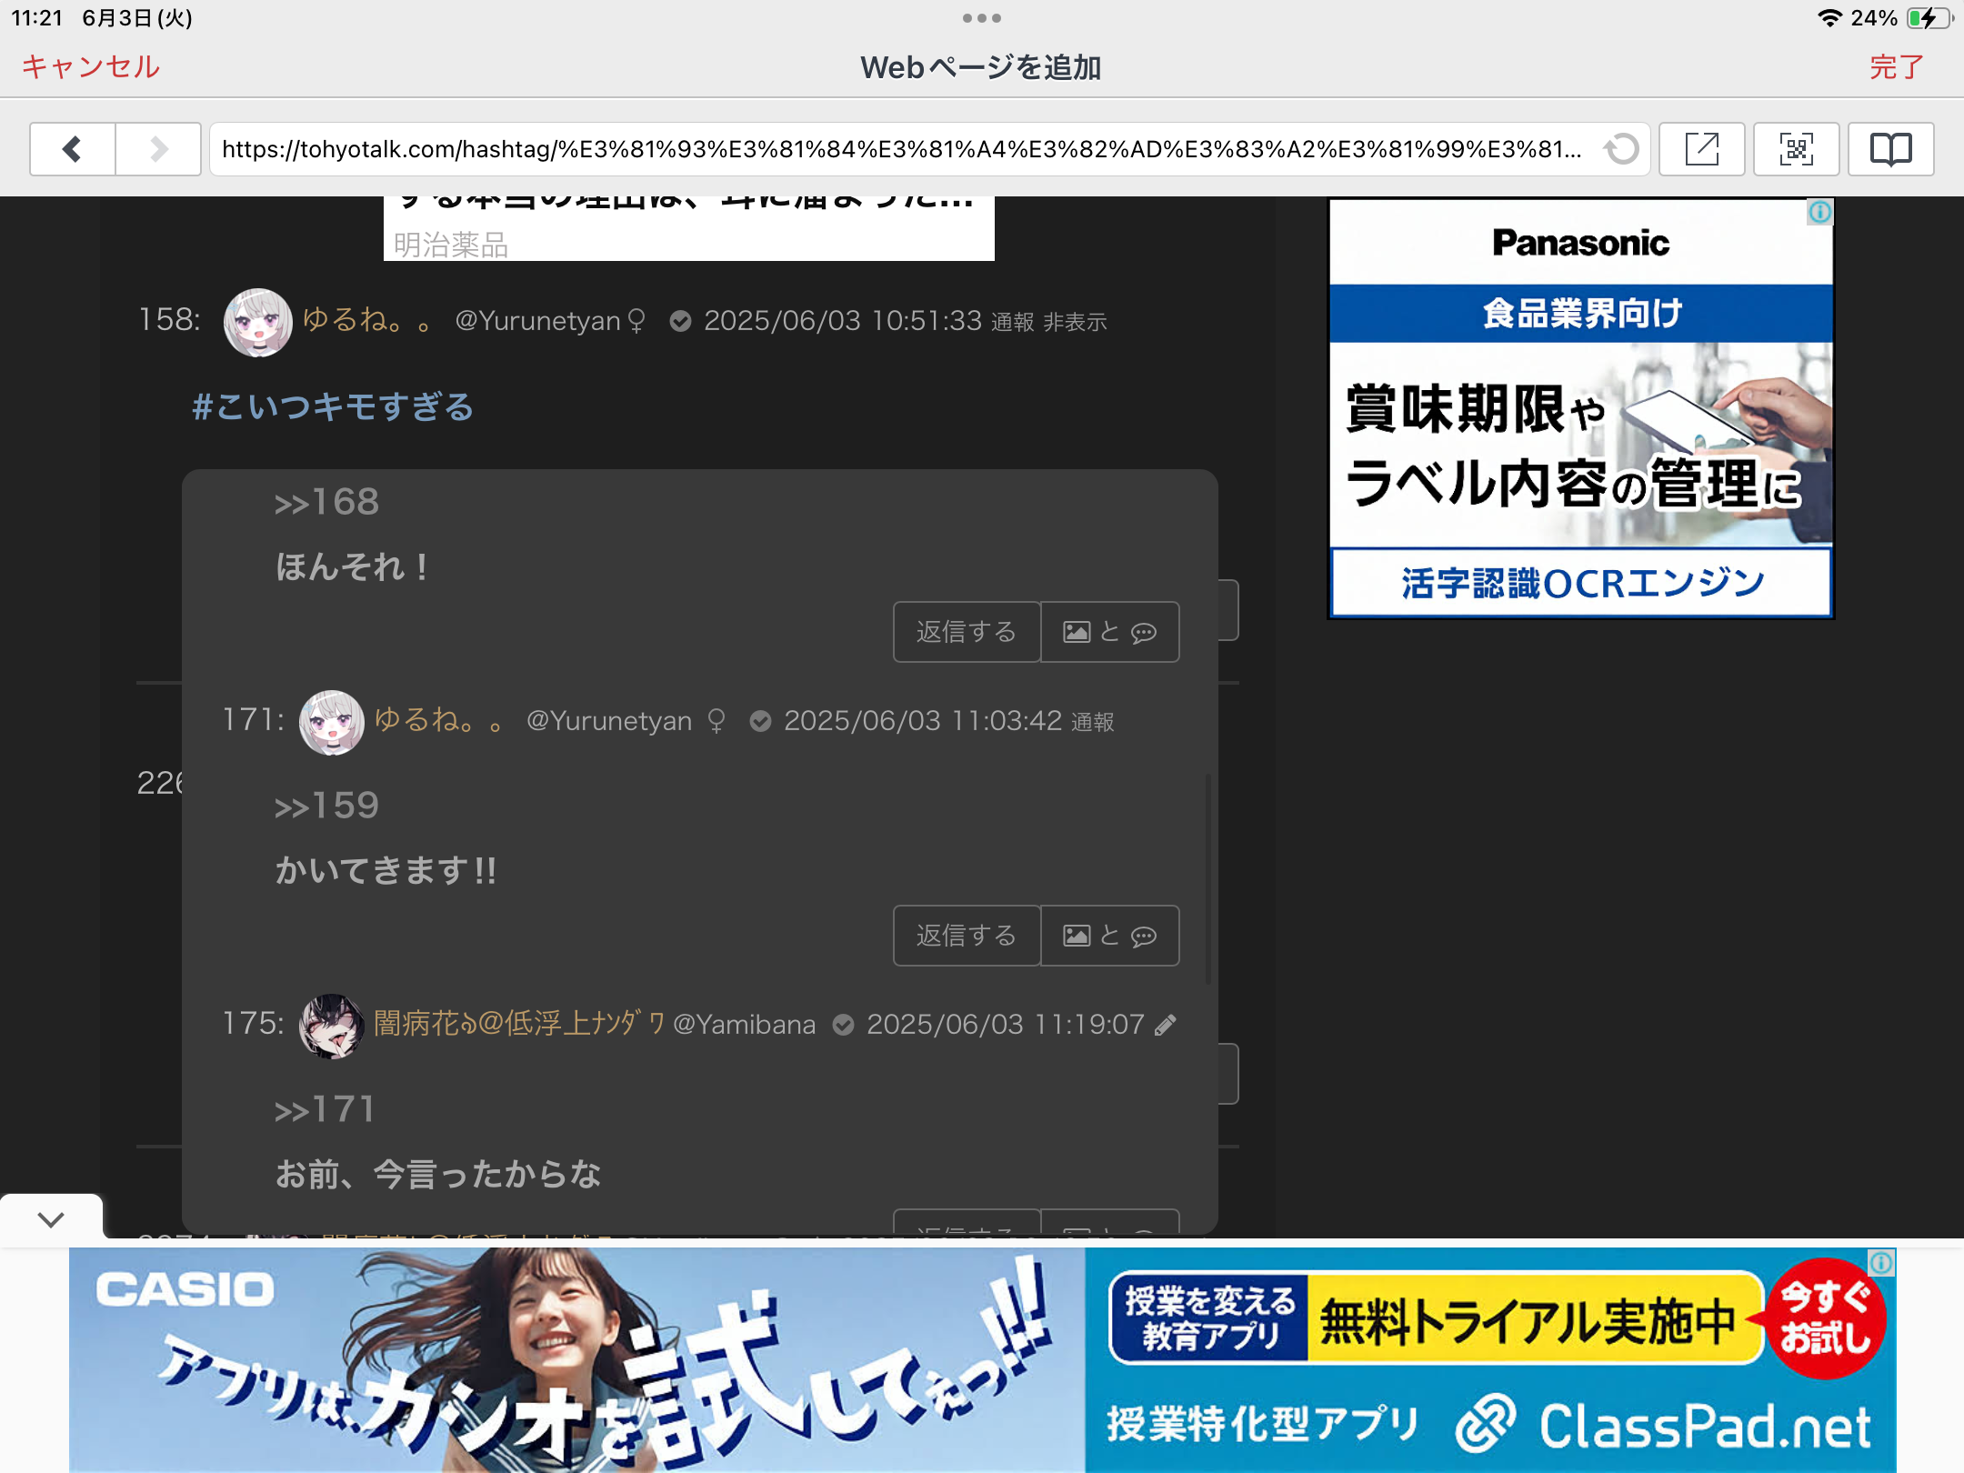Open page in external browser icon

coord(1701,149)
